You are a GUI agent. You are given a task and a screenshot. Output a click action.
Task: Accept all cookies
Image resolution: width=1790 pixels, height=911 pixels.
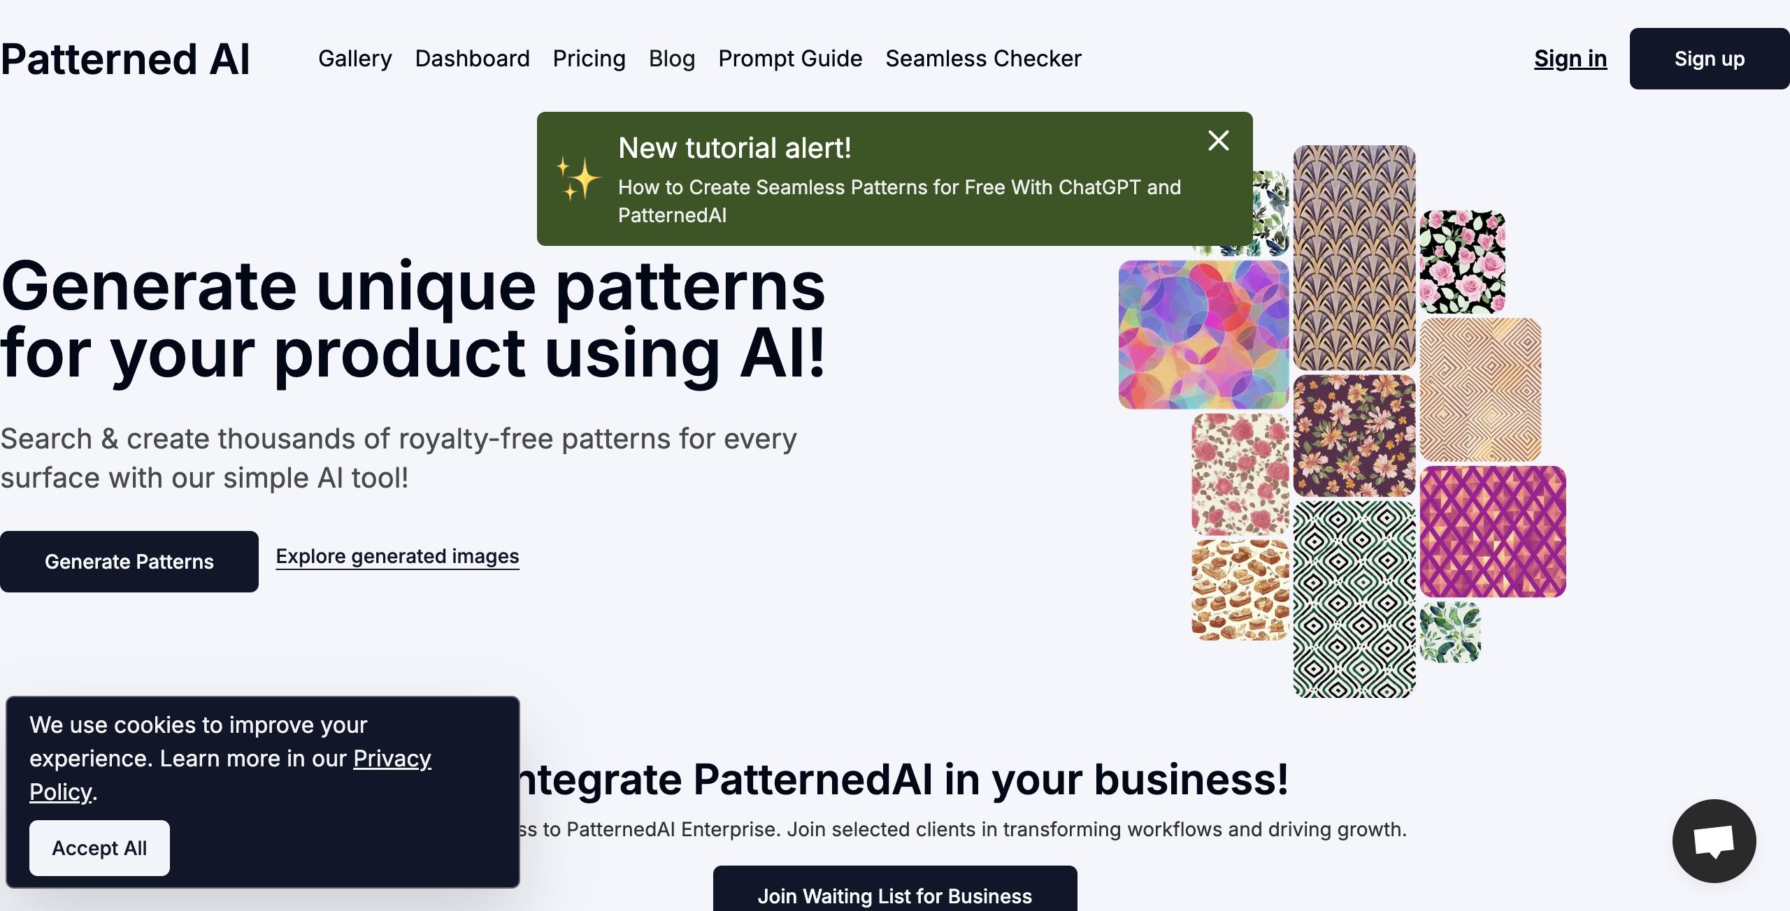pos(99,847)
